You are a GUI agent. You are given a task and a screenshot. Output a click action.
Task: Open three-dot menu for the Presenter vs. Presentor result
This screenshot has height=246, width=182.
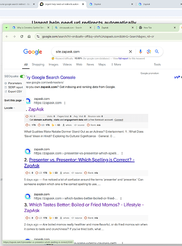[122, 154]
